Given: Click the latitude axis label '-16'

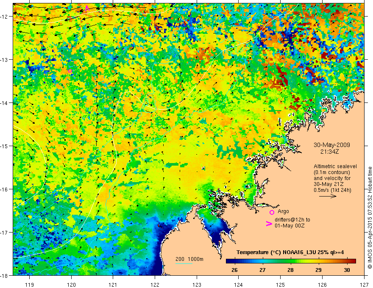Looking at the screenshot, I should pyautogui.click(x=4, y=189).
